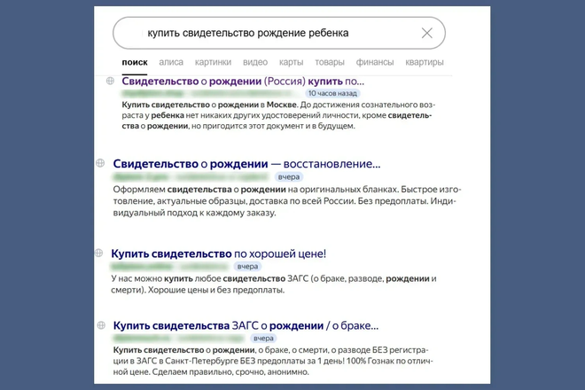This screenshot has width=585, height=390.
Task: Open result 'Свидетельство о рождении (Россия) купить по...'
Action: 243,81
